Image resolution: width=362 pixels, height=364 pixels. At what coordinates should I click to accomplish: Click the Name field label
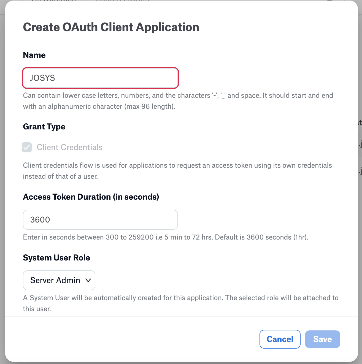pos(34,55)
